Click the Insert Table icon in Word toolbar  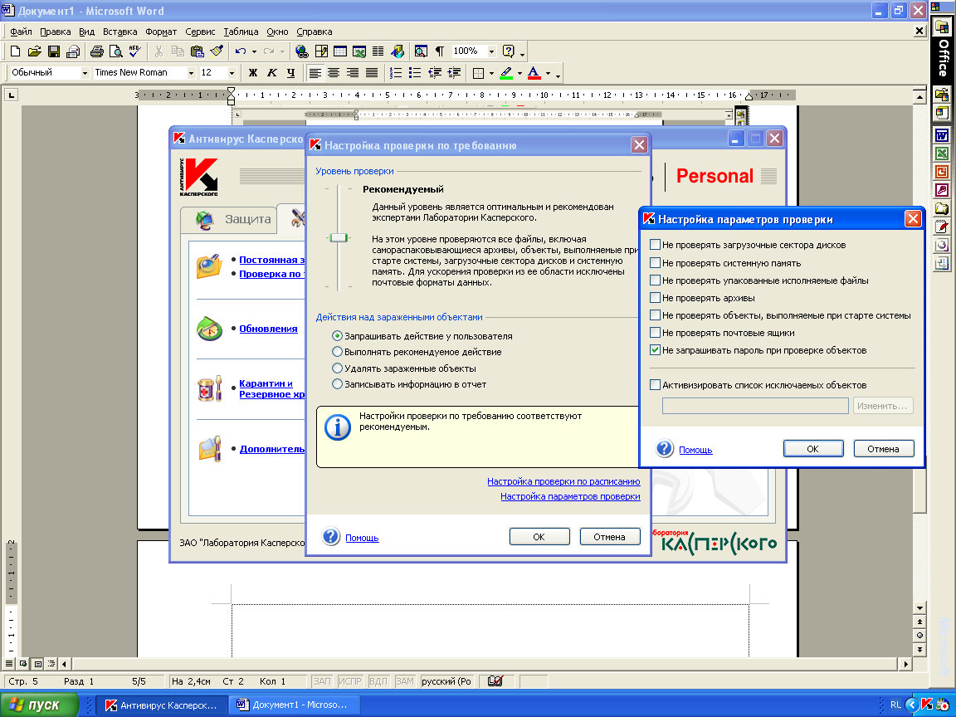point(340,51)
